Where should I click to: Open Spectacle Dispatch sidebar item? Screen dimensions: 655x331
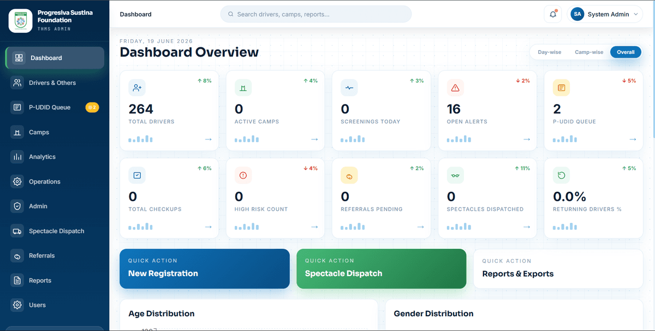(55, 231)
